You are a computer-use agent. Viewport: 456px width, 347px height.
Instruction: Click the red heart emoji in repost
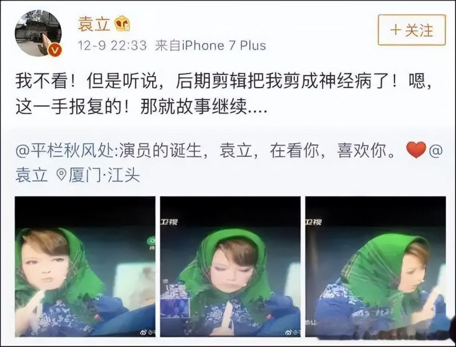[416, 150]
